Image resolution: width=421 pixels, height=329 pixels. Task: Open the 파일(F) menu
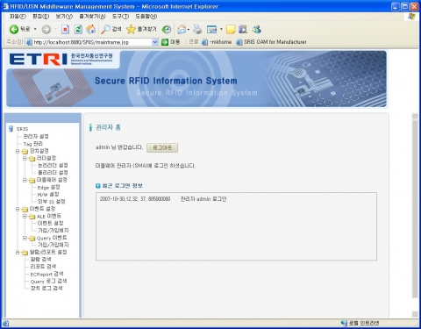(x=18, y=17)
